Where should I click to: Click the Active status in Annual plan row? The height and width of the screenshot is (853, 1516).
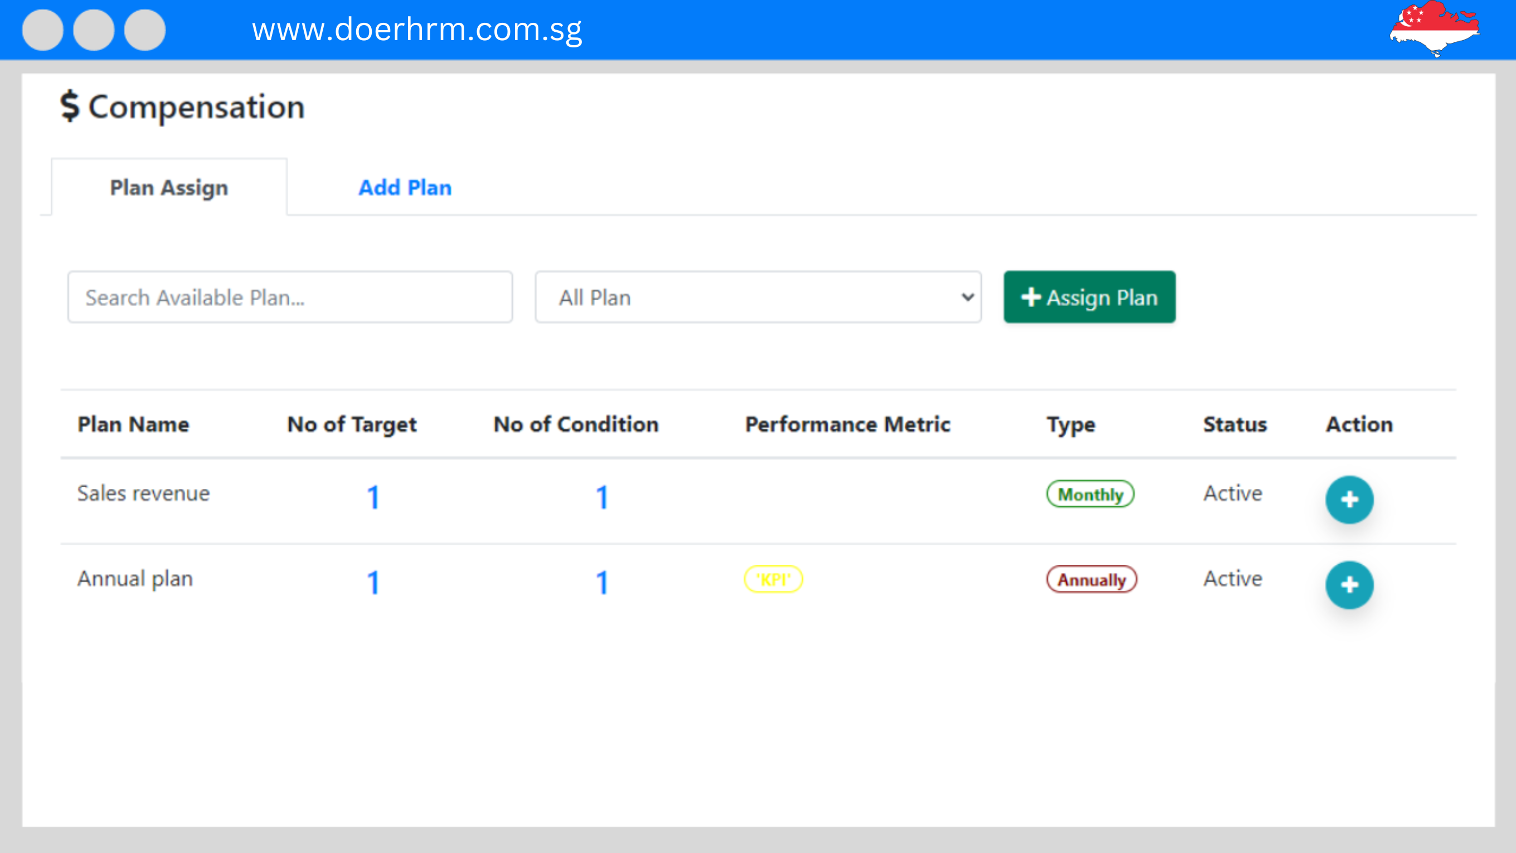1233,578
